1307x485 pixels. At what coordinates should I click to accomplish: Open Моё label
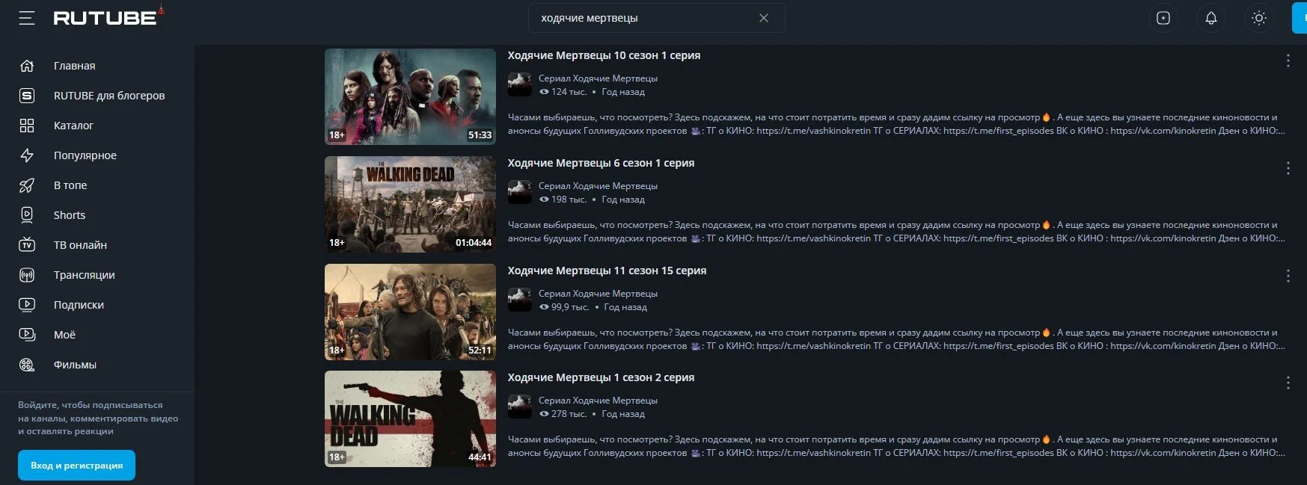pyautogui.click(x=64, y=335)
